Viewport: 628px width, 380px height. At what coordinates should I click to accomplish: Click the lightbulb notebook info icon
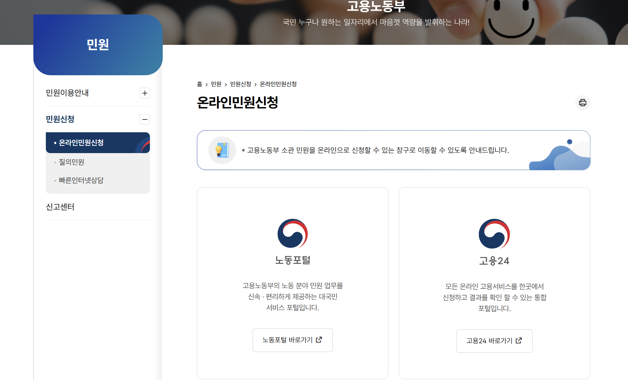[222, 150]
